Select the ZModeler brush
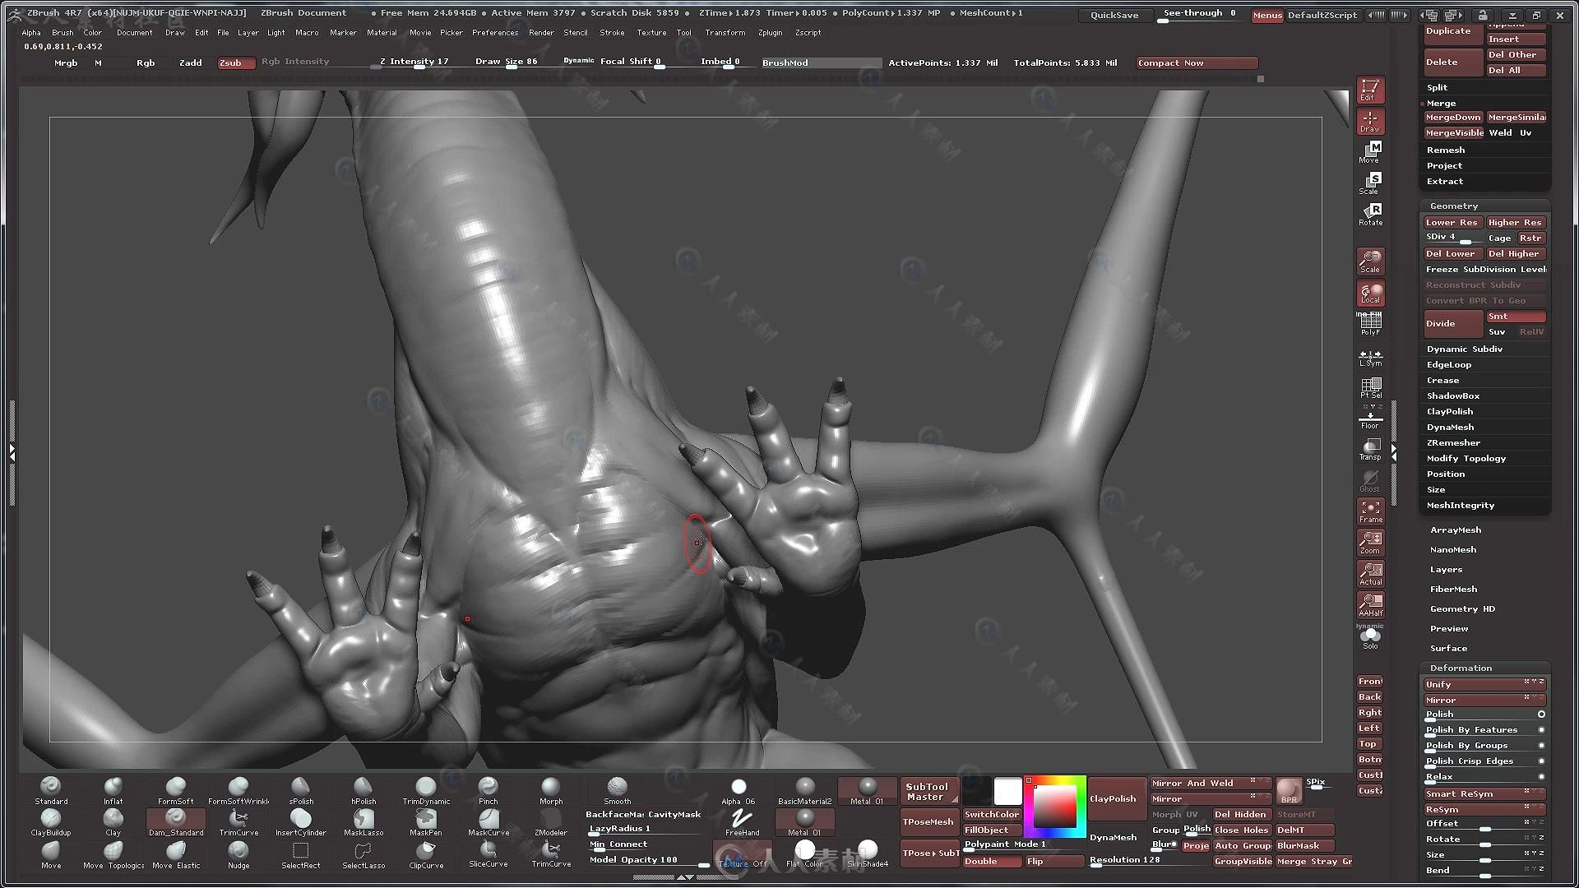The image size is (1579, 888). (551, 822)
